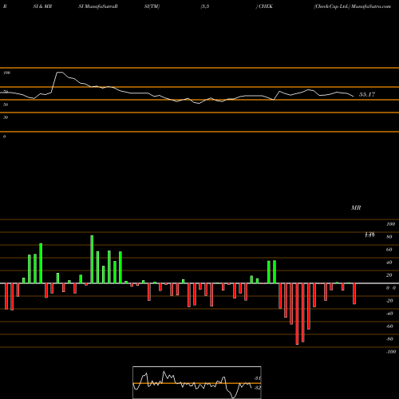Viewport: 399px width, 399px height.
Task: Click the 31 label in mini chart
Action: [x=257, y=378]
